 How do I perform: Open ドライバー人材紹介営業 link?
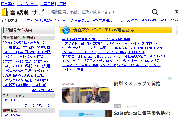(x=114, y=39)
